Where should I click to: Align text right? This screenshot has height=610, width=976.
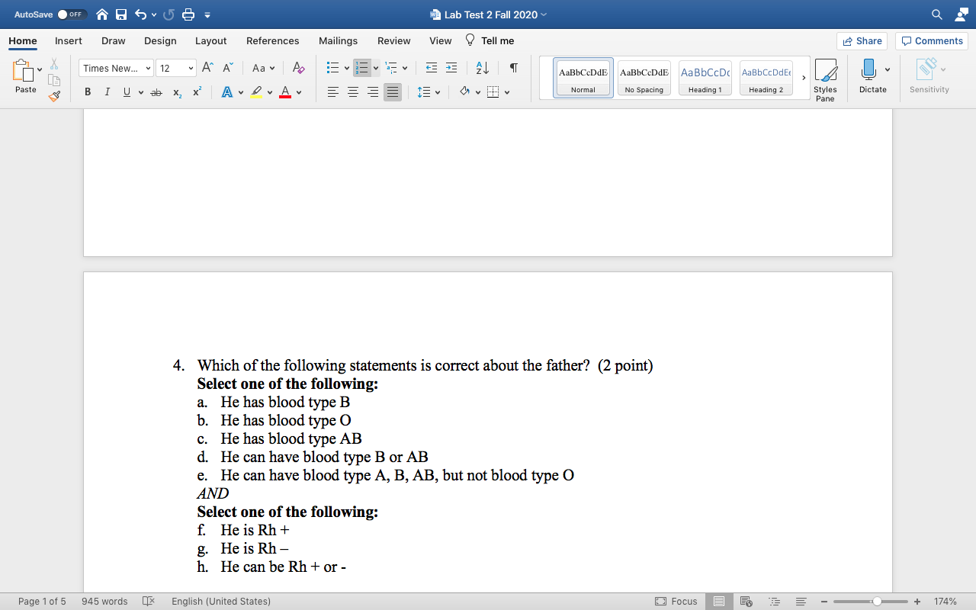click(x=373, y=92)
